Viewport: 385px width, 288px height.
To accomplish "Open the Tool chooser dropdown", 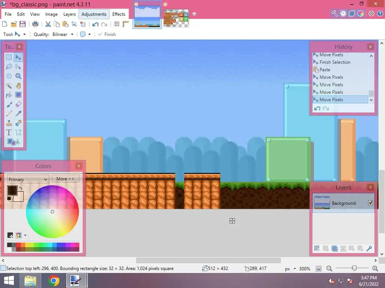I will [20, 34].
